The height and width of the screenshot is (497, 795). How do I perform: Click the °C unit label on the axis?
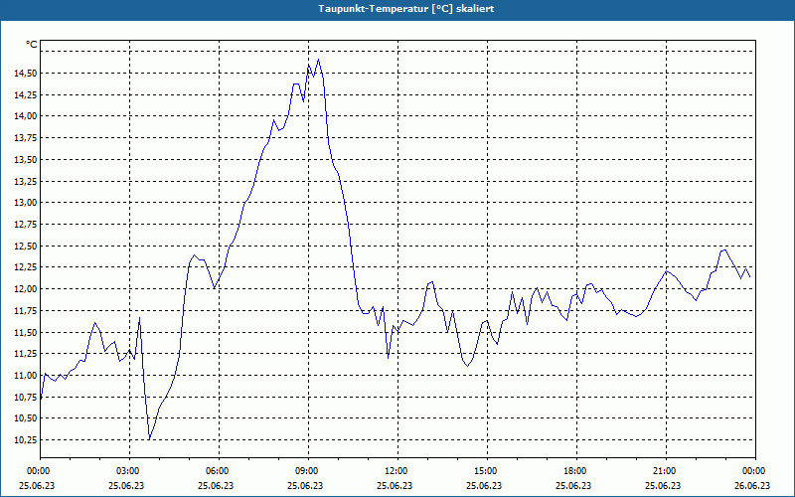(x=32, y=45)
